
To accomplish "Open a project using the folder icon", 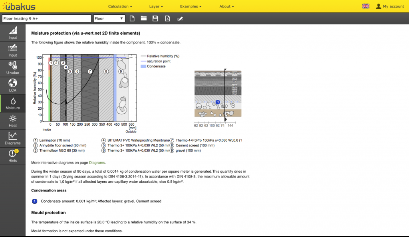I will pos(143,19).
